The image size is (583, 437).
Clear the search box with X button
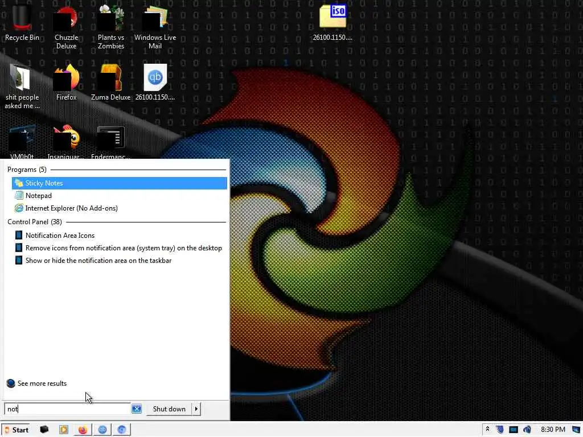137,409
